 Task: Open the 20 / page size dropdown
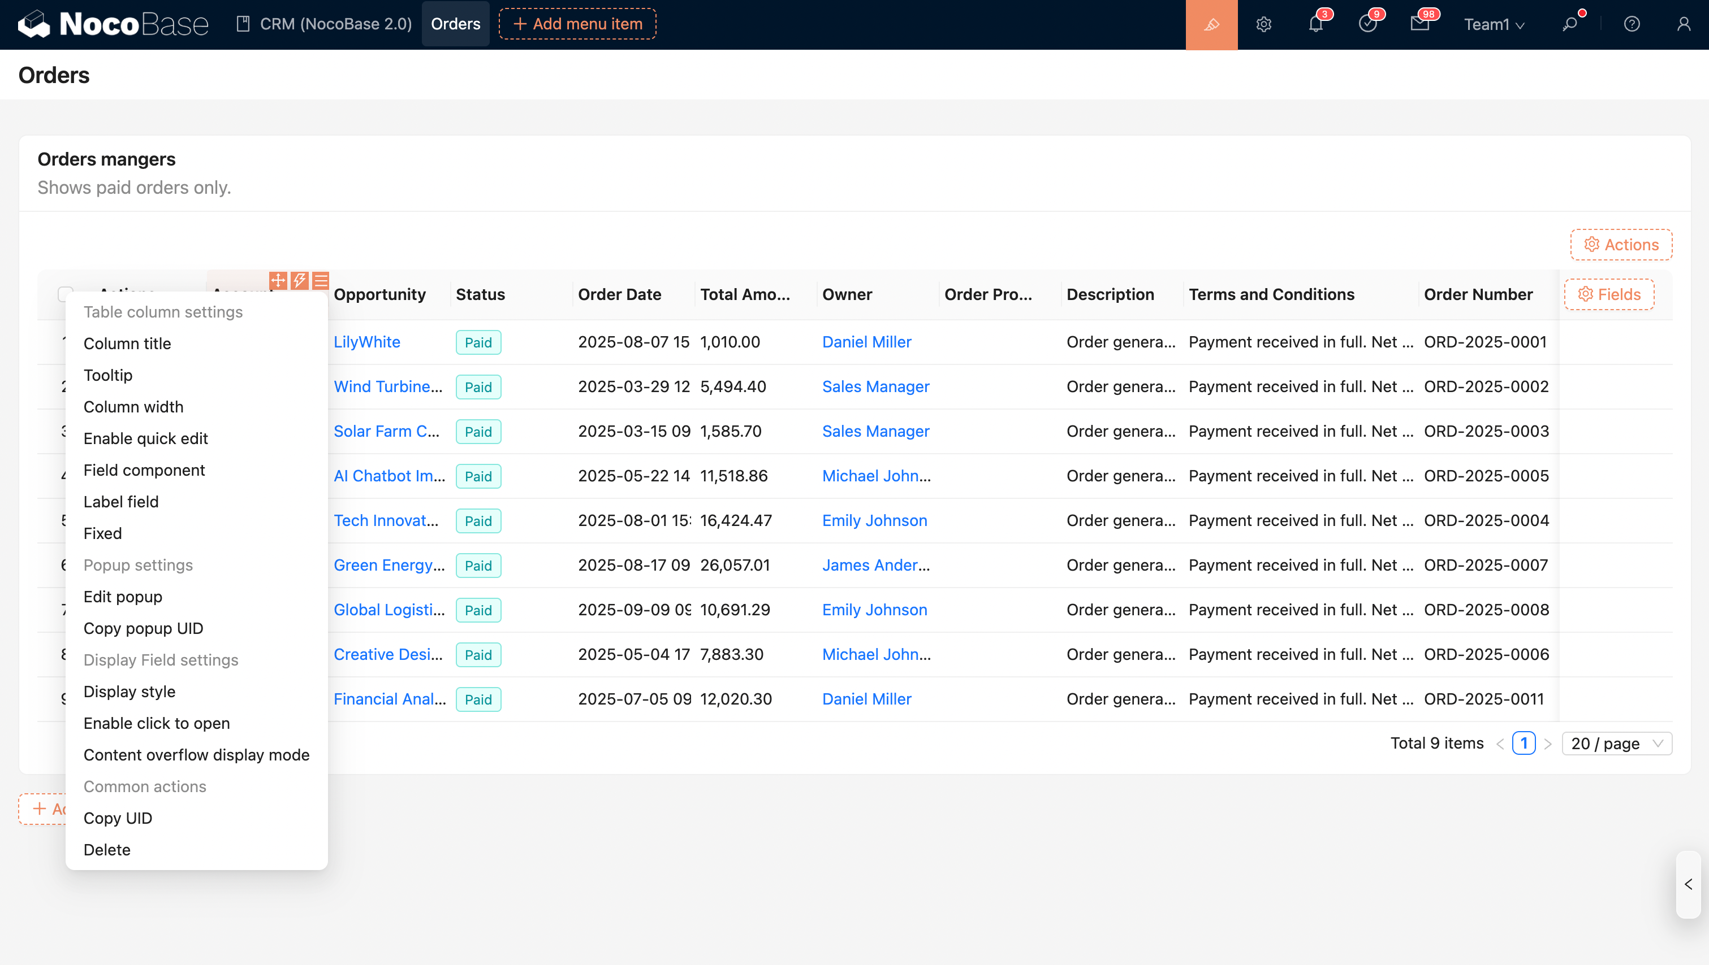1616,743
